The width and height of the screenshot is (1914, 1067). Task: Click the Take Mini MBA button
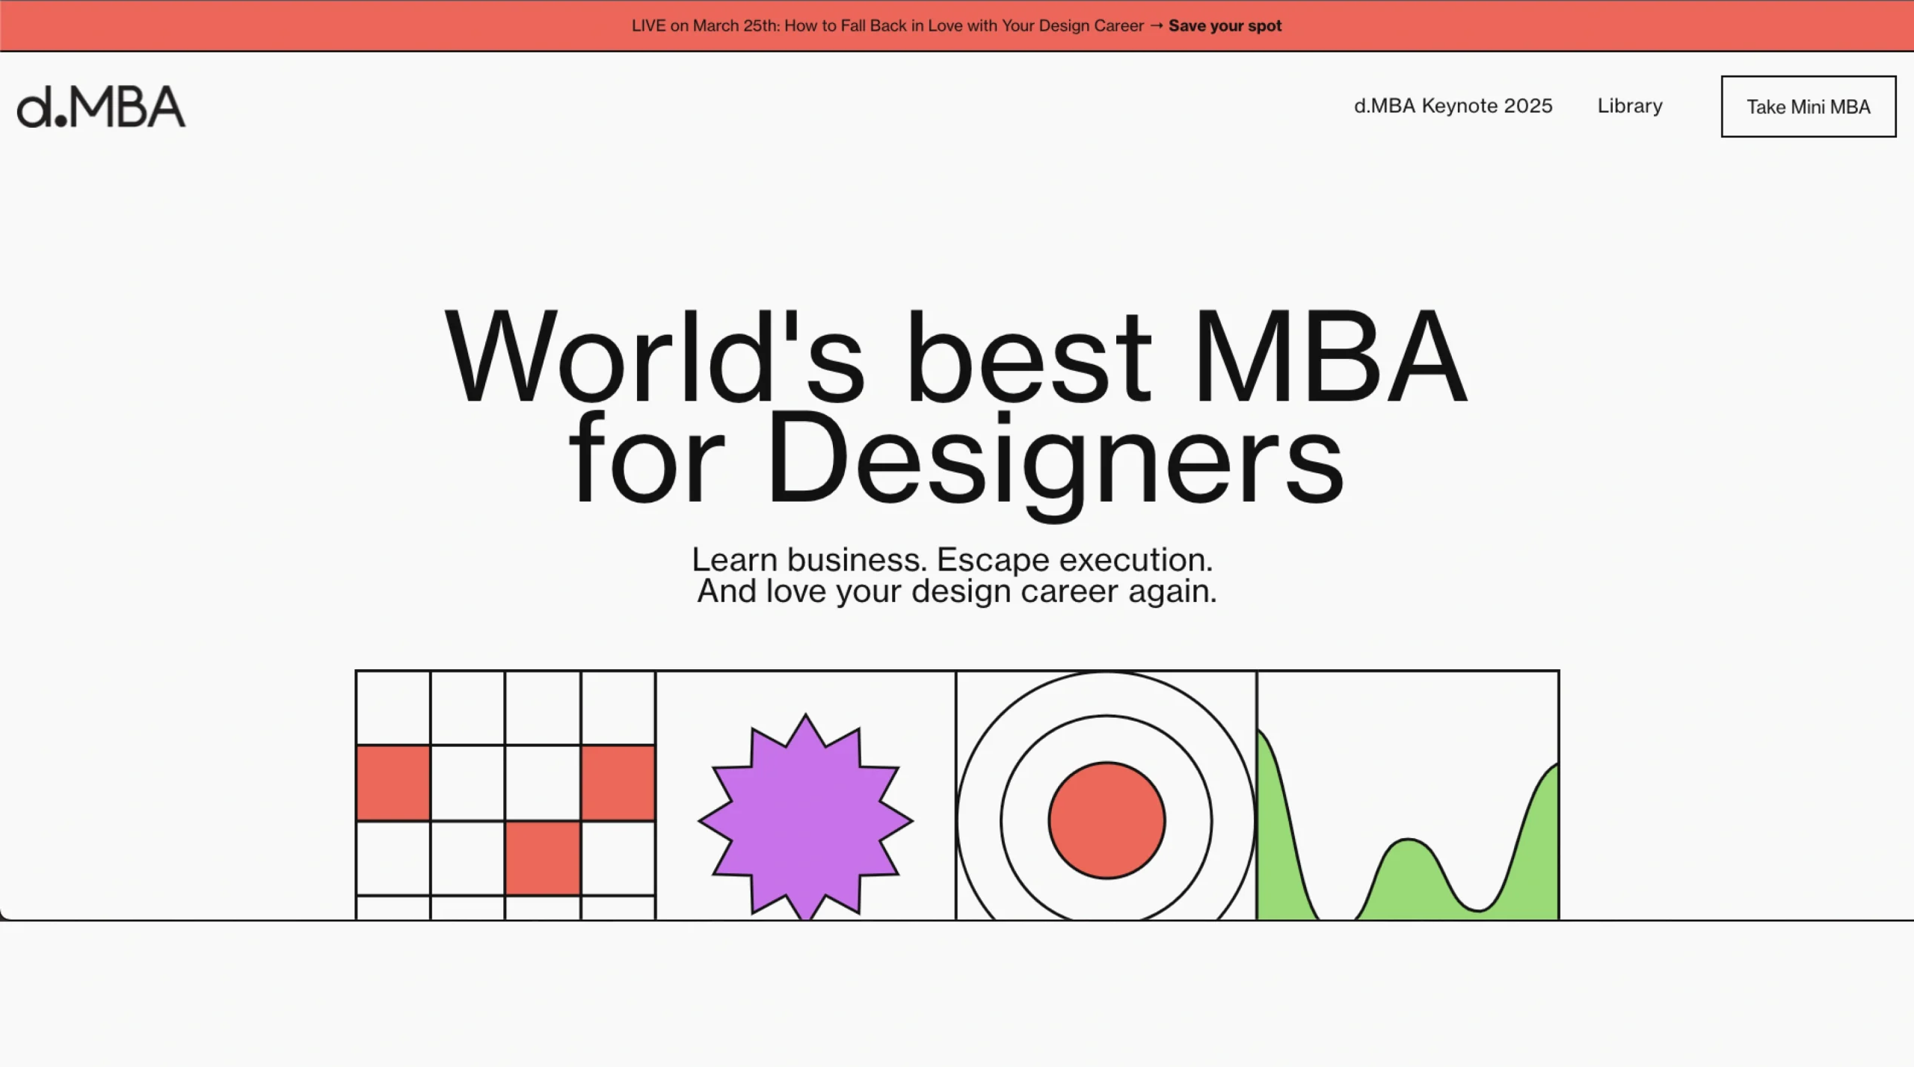tap(1808, 106)
